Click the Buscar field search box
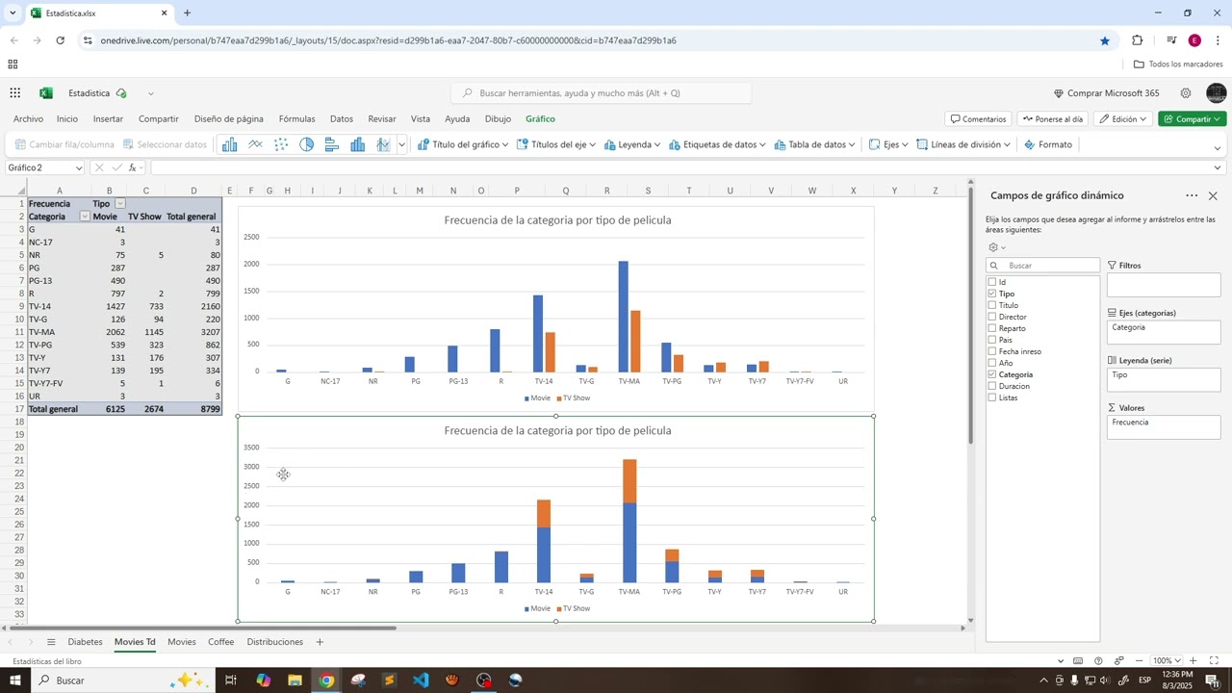 [x=1043, y=266]
